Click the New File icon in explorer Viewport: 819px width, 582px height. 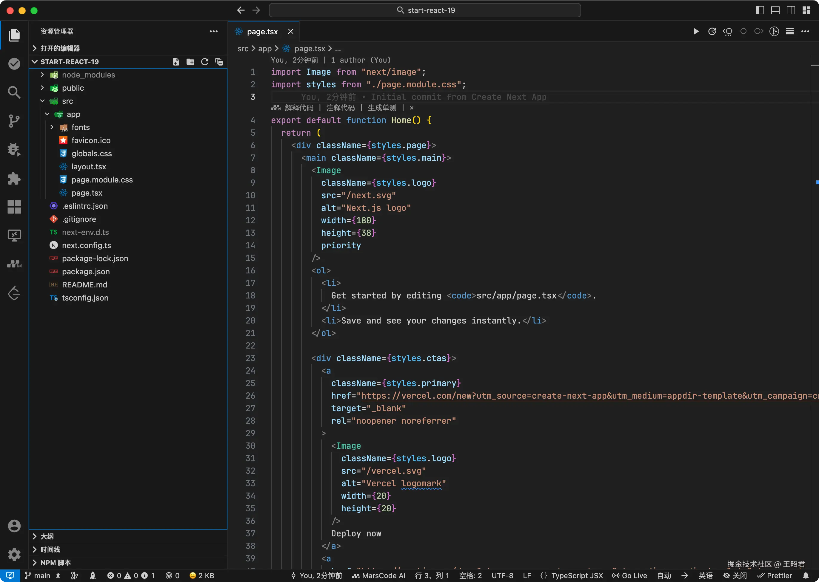point(176,62)
